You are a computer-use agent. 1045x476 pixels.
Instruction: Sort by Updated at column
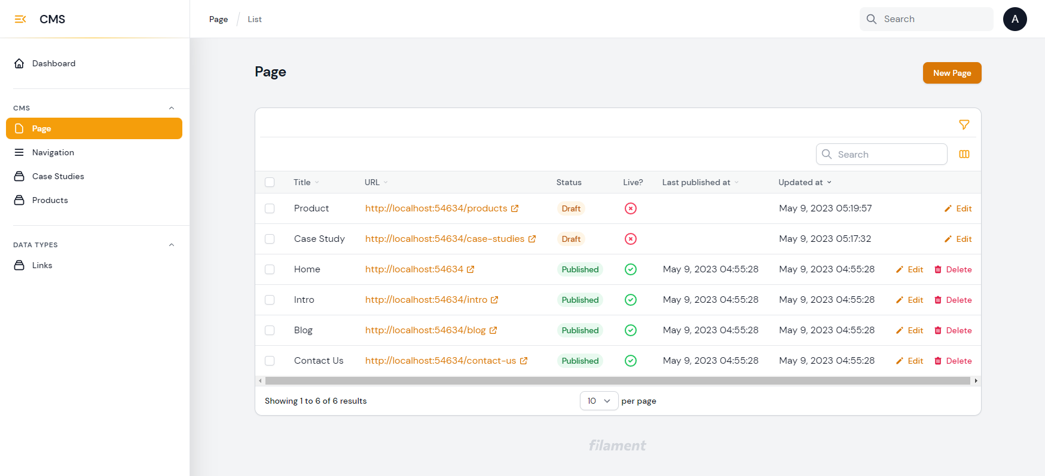tap(805, 182)
